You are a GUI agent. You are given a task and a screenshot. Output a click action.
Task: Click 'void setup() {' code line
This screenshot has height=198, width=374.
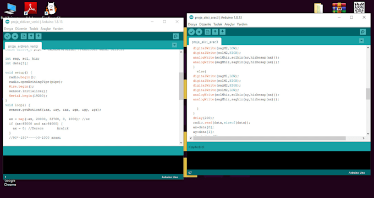coord(18,72)
